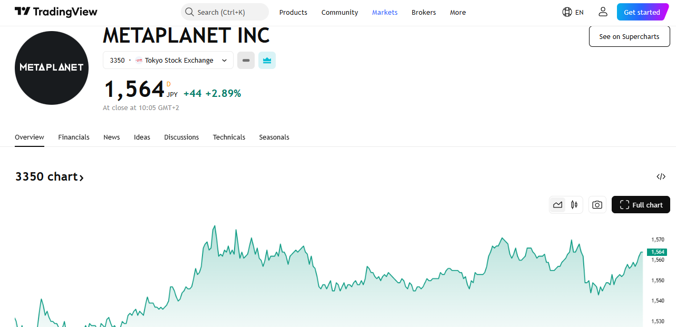This screenshot has width=676, height=327.
Task: Click the blue crown badge icon
Action: tap(267, 61)
